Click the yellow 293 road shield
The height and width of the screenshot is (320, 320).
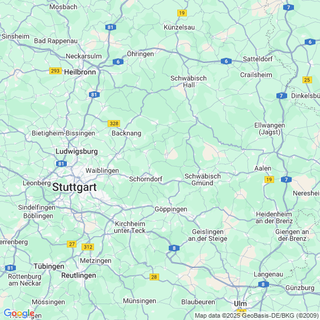point(56,71)
